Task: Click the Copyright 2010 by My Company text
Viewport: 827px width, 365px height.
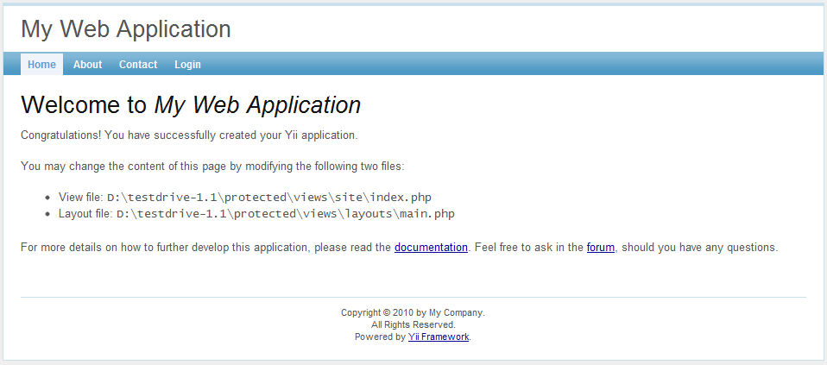Action: click(x=413, y=313)
